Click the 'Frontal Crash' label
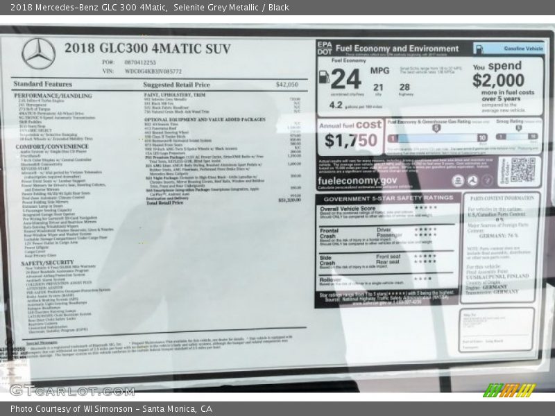 329,233
